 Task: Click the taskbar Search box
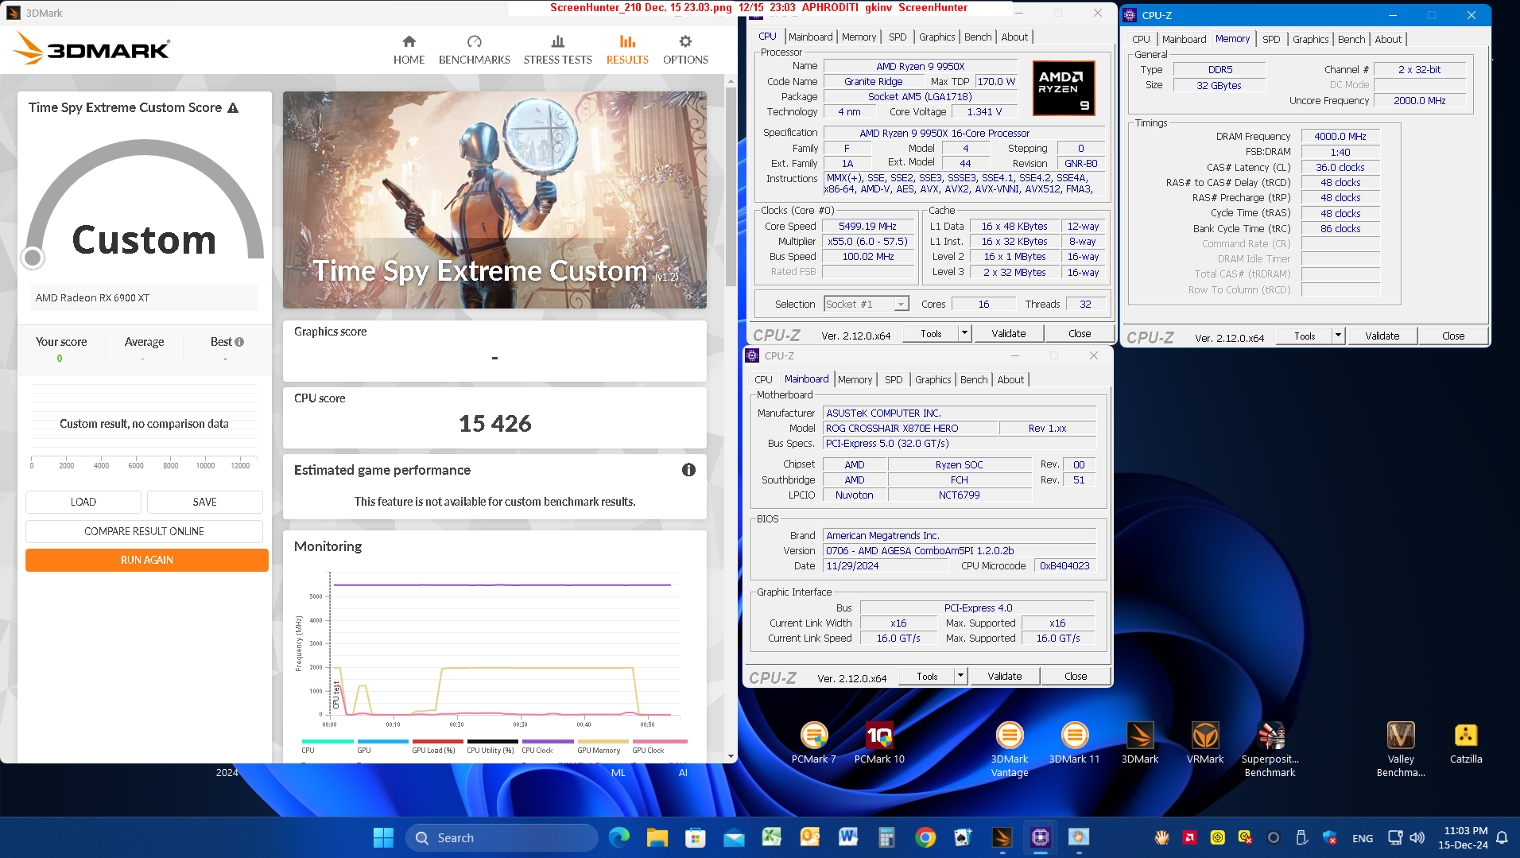502,837
